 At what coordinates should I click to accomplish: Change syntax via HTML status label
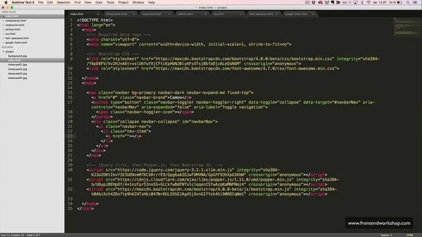410,235
